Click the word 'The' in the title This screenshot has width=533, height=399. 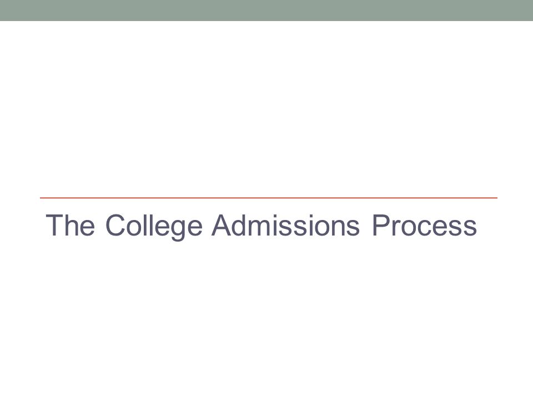coord(70,225)
